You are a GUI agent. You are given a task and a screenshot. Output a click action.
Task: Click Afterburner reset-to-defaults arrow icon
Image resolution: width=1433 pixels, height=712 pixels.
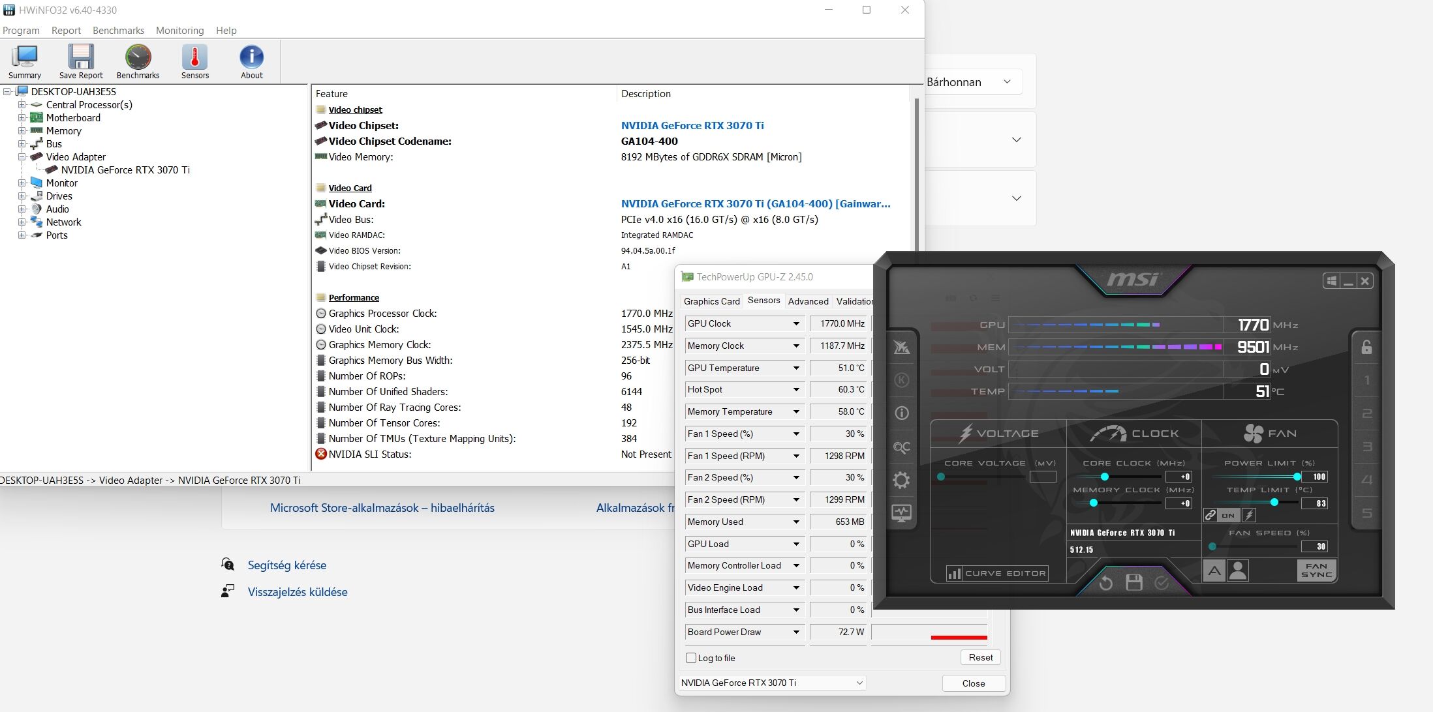click(1105, 582)
